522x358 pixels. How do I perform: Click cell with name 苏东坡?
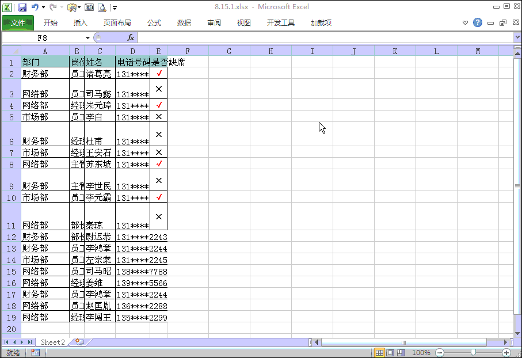[x=100, y=163]
